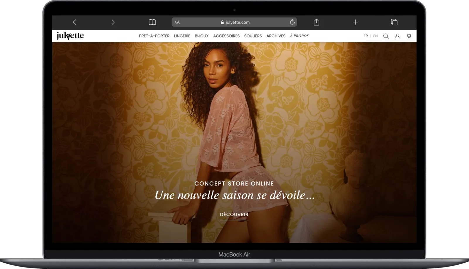
Task: Open the À propos page
Action: point(299,36)
